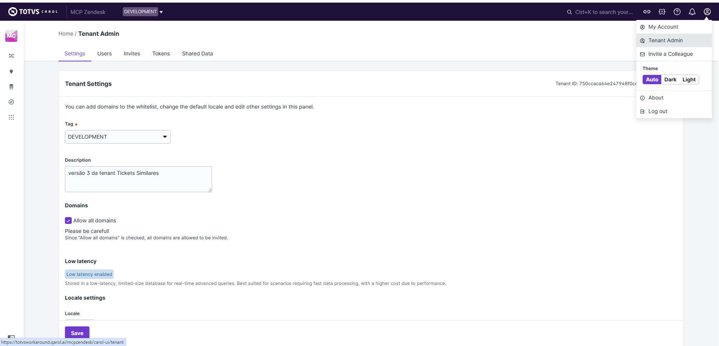The width and height of the screenshot is (719, 346).
Task: Click the TOTVS Carol logo
Action: coord(33,12)
